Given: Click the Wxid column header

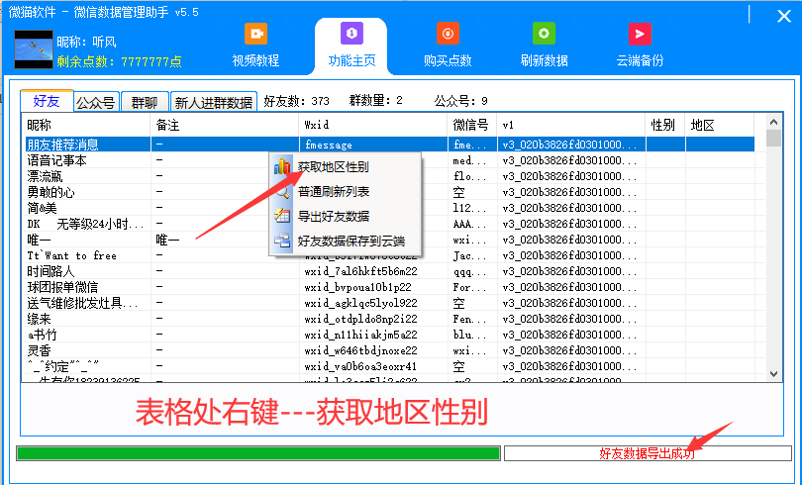Looking at the screenshot, I should point(373,125).
